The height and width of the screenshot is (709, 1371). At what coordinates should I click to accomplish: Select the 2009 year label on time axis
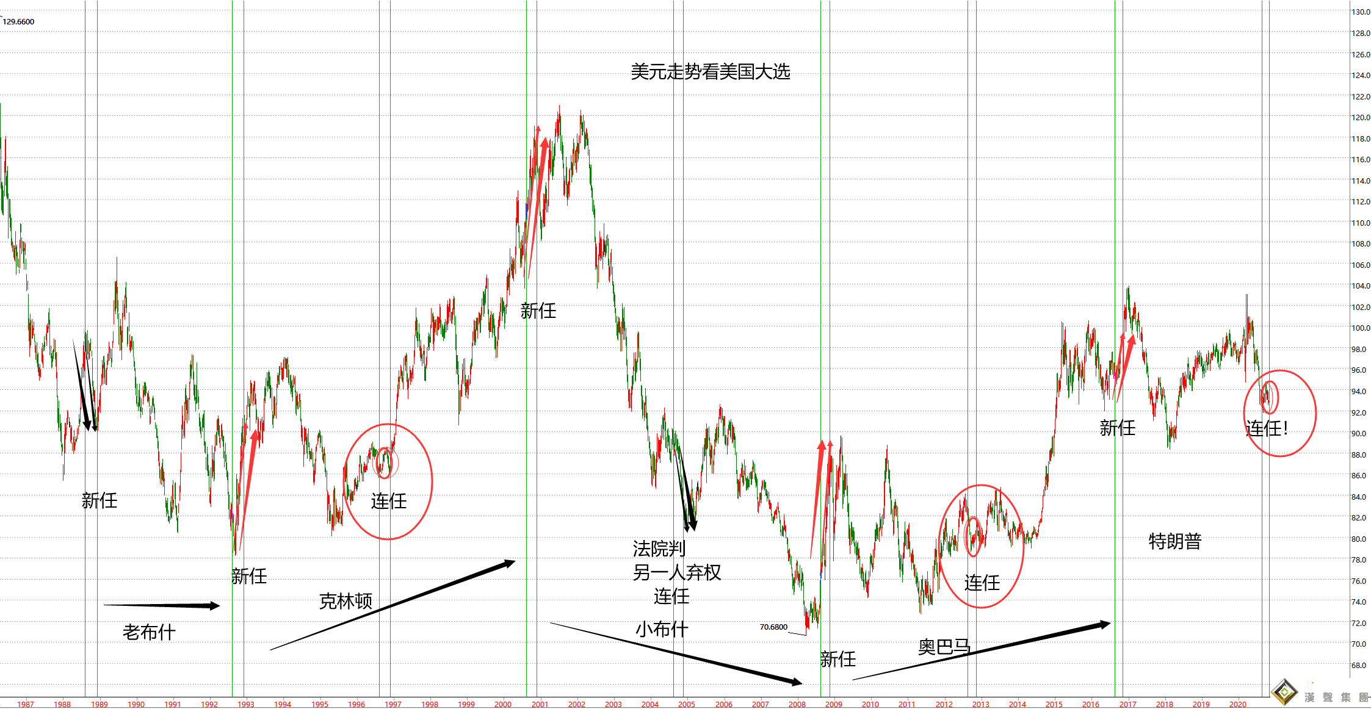click(834, 704)
